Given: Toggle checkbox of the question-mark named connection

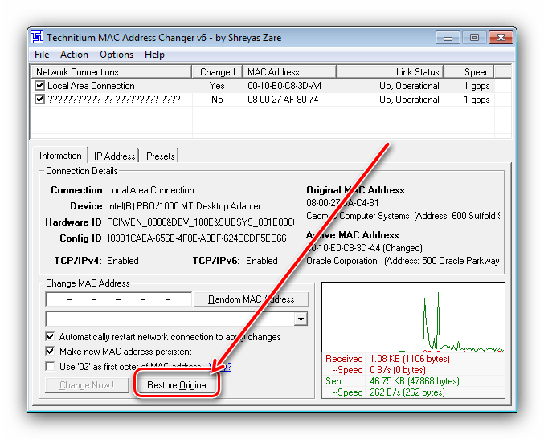Looking at the screenshot, I should [40, 99].
